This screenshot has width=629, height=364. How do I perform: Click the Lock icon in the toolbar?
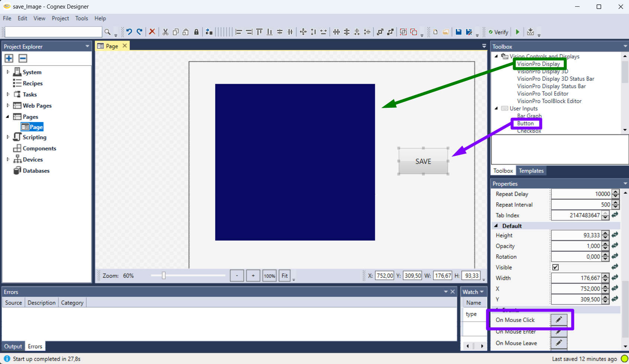[196, 32]
